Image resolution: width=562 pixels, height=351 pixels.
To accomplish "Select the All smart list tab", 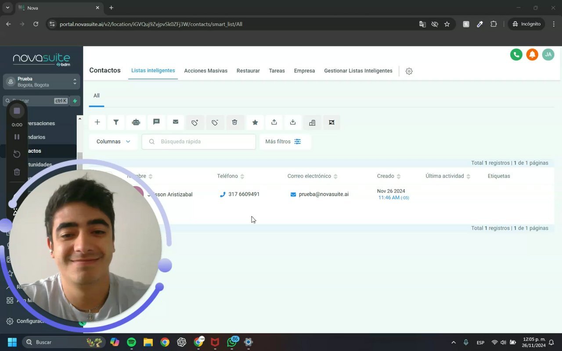I will tap(96, 96).
